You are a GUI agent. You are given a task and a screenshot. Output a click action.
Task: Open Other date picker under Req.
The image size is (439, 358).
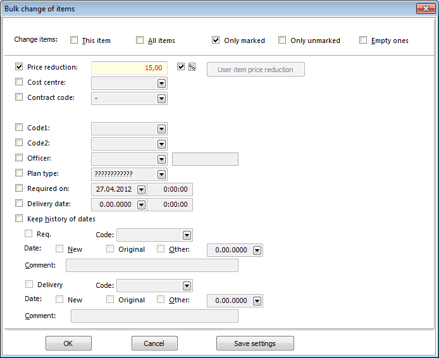[x=257, y=250]
